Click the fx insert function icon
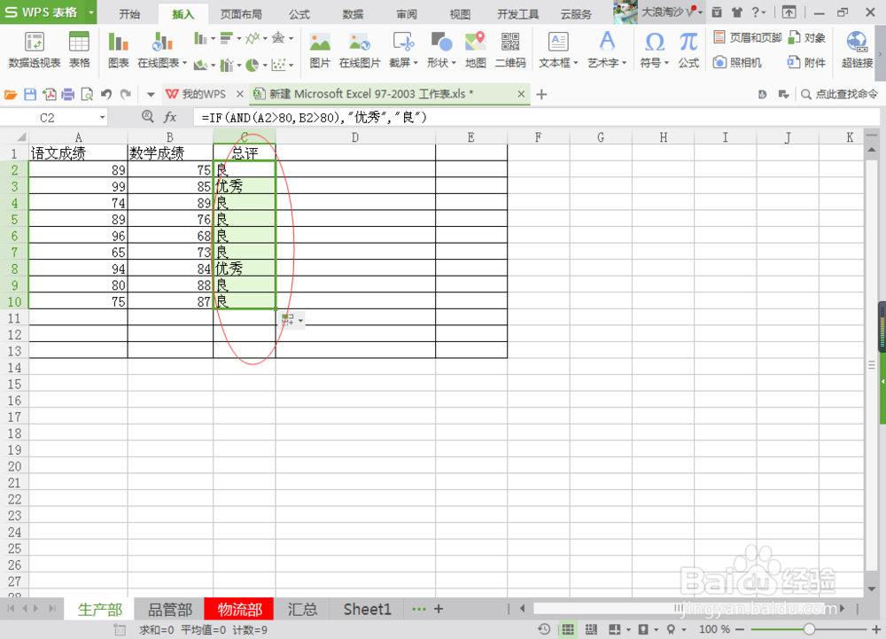 coord(169,117)
